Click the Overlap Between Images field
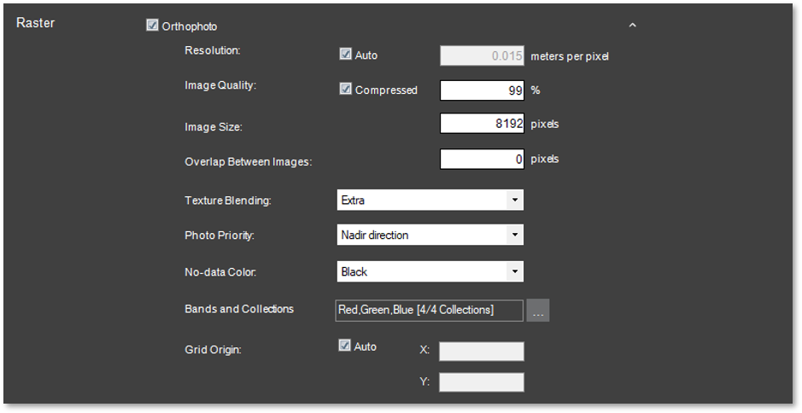802x413 pixels. pyautogui.click(x=482, y=159)
